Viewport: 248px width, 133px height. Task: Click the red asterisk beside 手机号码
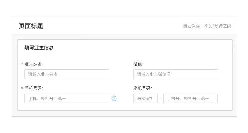[x=22, y=88]
